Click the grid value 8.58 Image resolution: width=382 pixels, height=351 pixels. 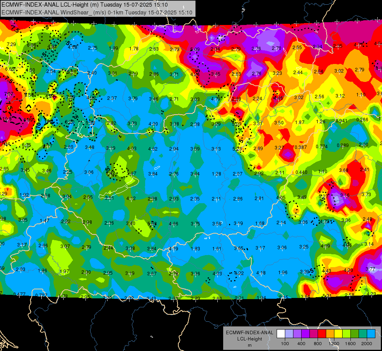pyautogui.click(x=29, y=95)
